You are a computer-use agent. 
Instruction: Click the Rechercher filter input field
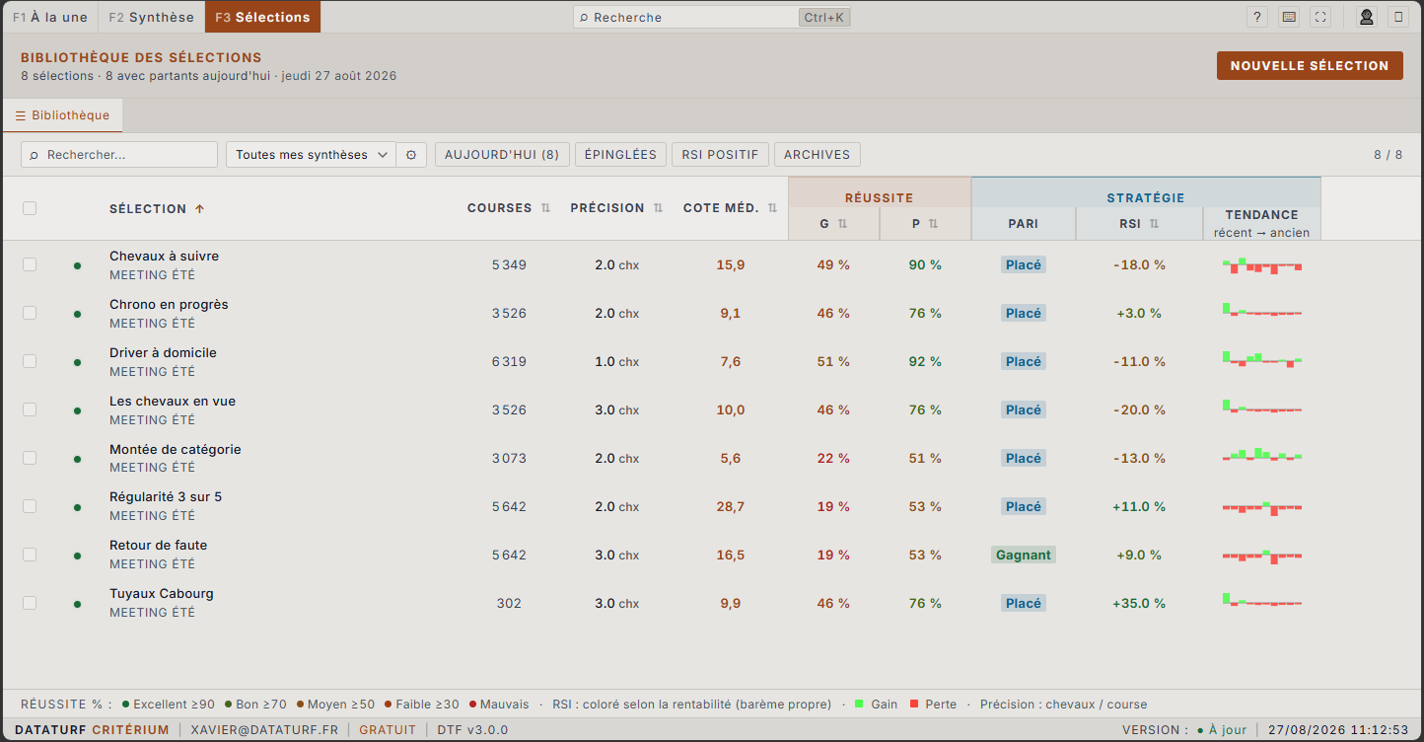[119, 155]
